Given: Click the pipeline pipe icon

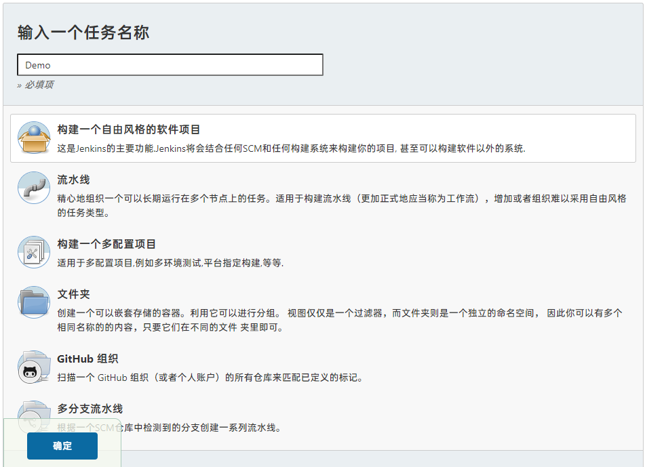Looking at the screenshot, I should pyautogui.click(x=34, y=188).
